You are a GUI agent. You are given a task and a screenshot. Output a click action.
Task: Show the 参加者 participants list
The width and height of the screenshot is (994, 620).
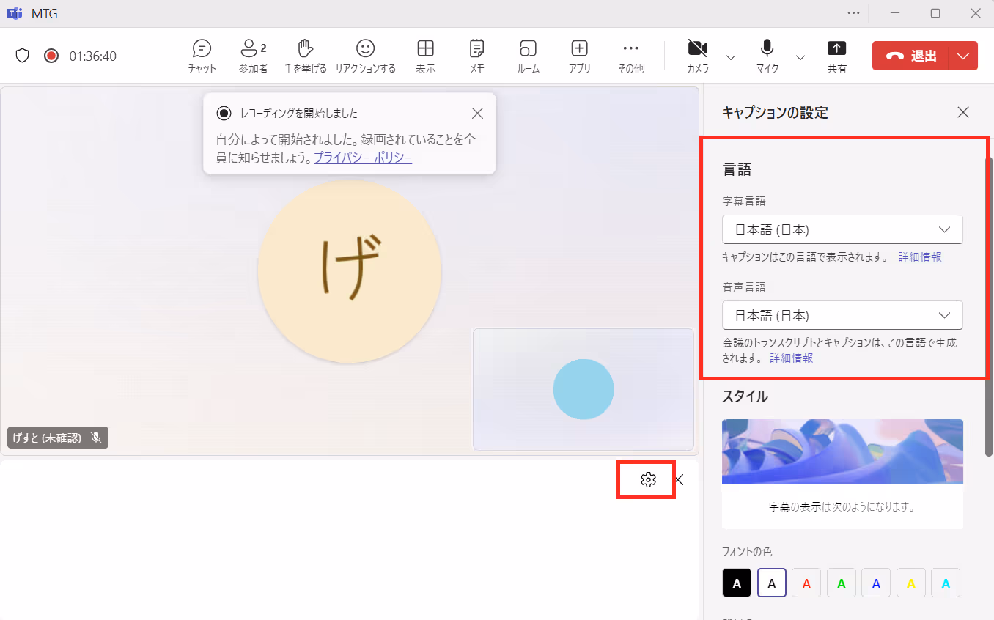pos(253,56)
